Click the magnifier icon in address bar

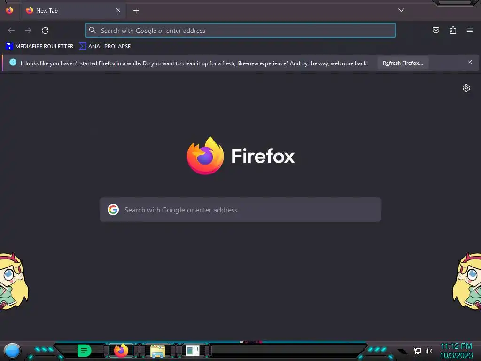point(93,30)
